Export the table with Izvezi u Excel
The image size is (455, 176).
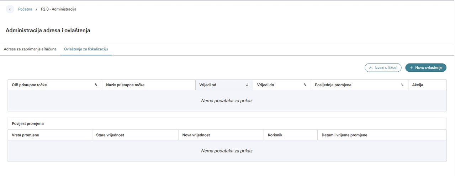[383, 67]
